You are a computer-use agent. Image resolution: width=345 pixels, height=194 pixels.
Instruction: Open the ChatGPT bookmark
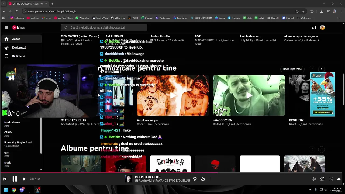(x=273, y=18)
